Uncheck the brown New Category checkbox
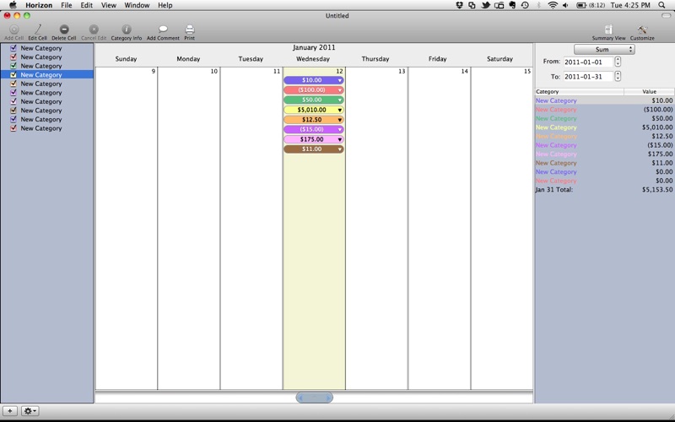Viewport: 675px width, 422px height. point(13,111)
